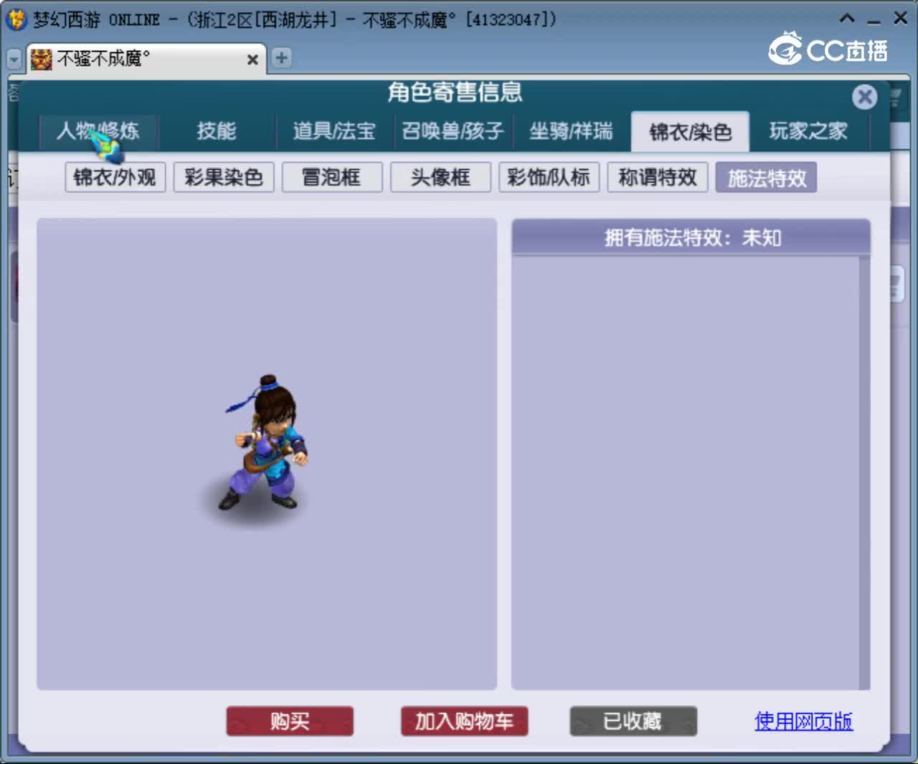This screenshot has height=764, width=918.
Task: Collapse the window with the up arrow
Action: [847, 19]
